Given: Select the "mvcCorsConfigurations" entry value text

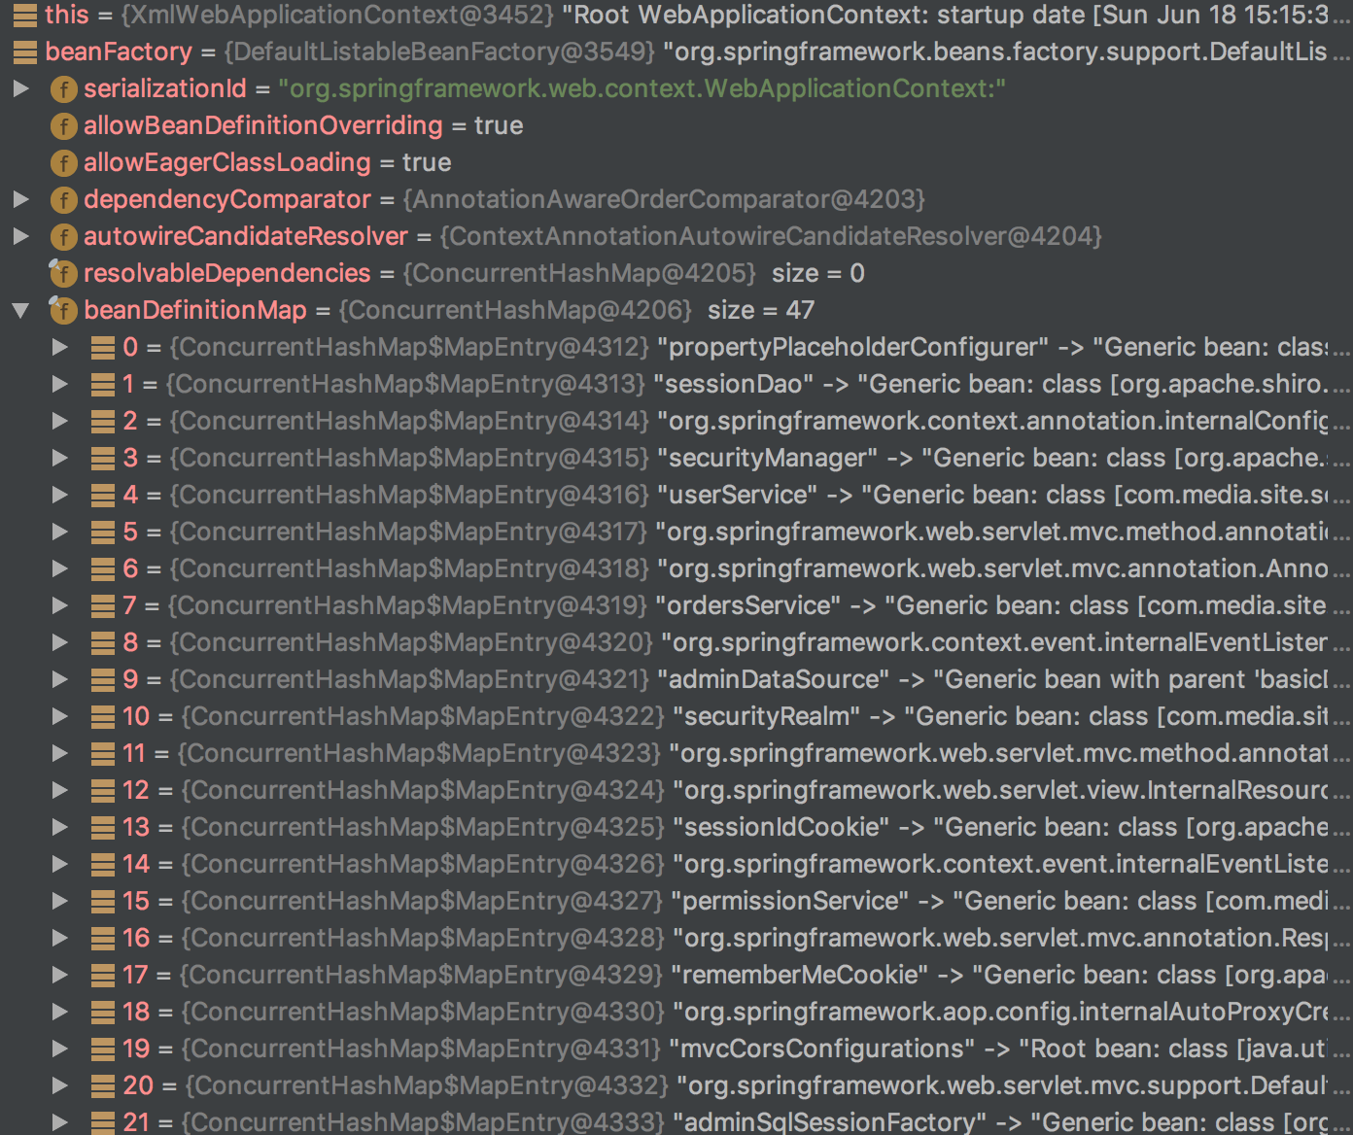Looking at the screenshot, I should tap(1009, 1049).
